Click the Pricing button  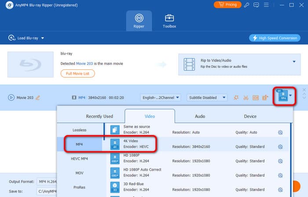pyautogui.click(x=227, y=5)
